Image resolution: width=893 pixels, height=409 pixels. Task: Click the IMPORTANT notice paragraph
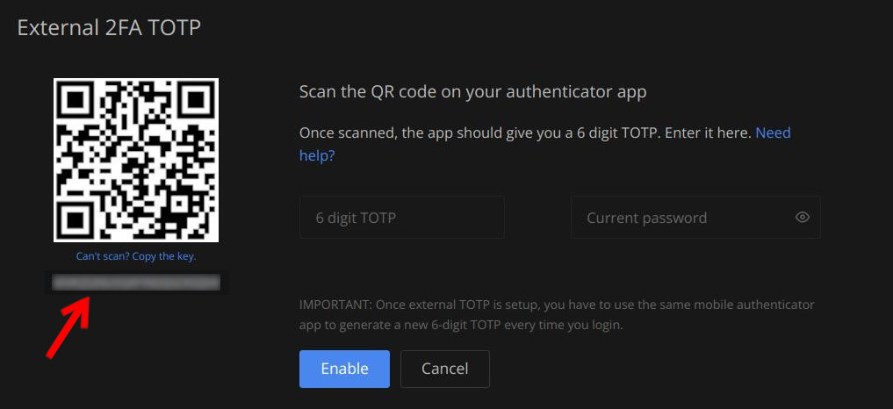point(557,315)
